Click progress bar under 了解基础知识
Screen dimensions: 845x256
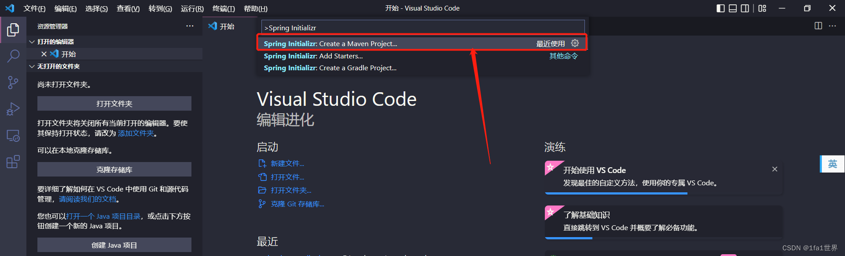(x=663, y=238)
